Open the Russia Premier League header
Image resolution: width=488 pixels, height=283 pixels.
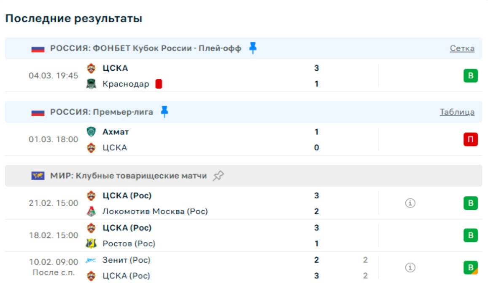(101, 112)
